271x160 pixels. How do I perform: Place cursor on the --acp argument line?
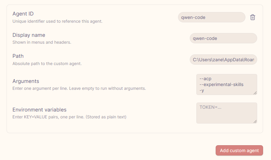coord(205,78)
